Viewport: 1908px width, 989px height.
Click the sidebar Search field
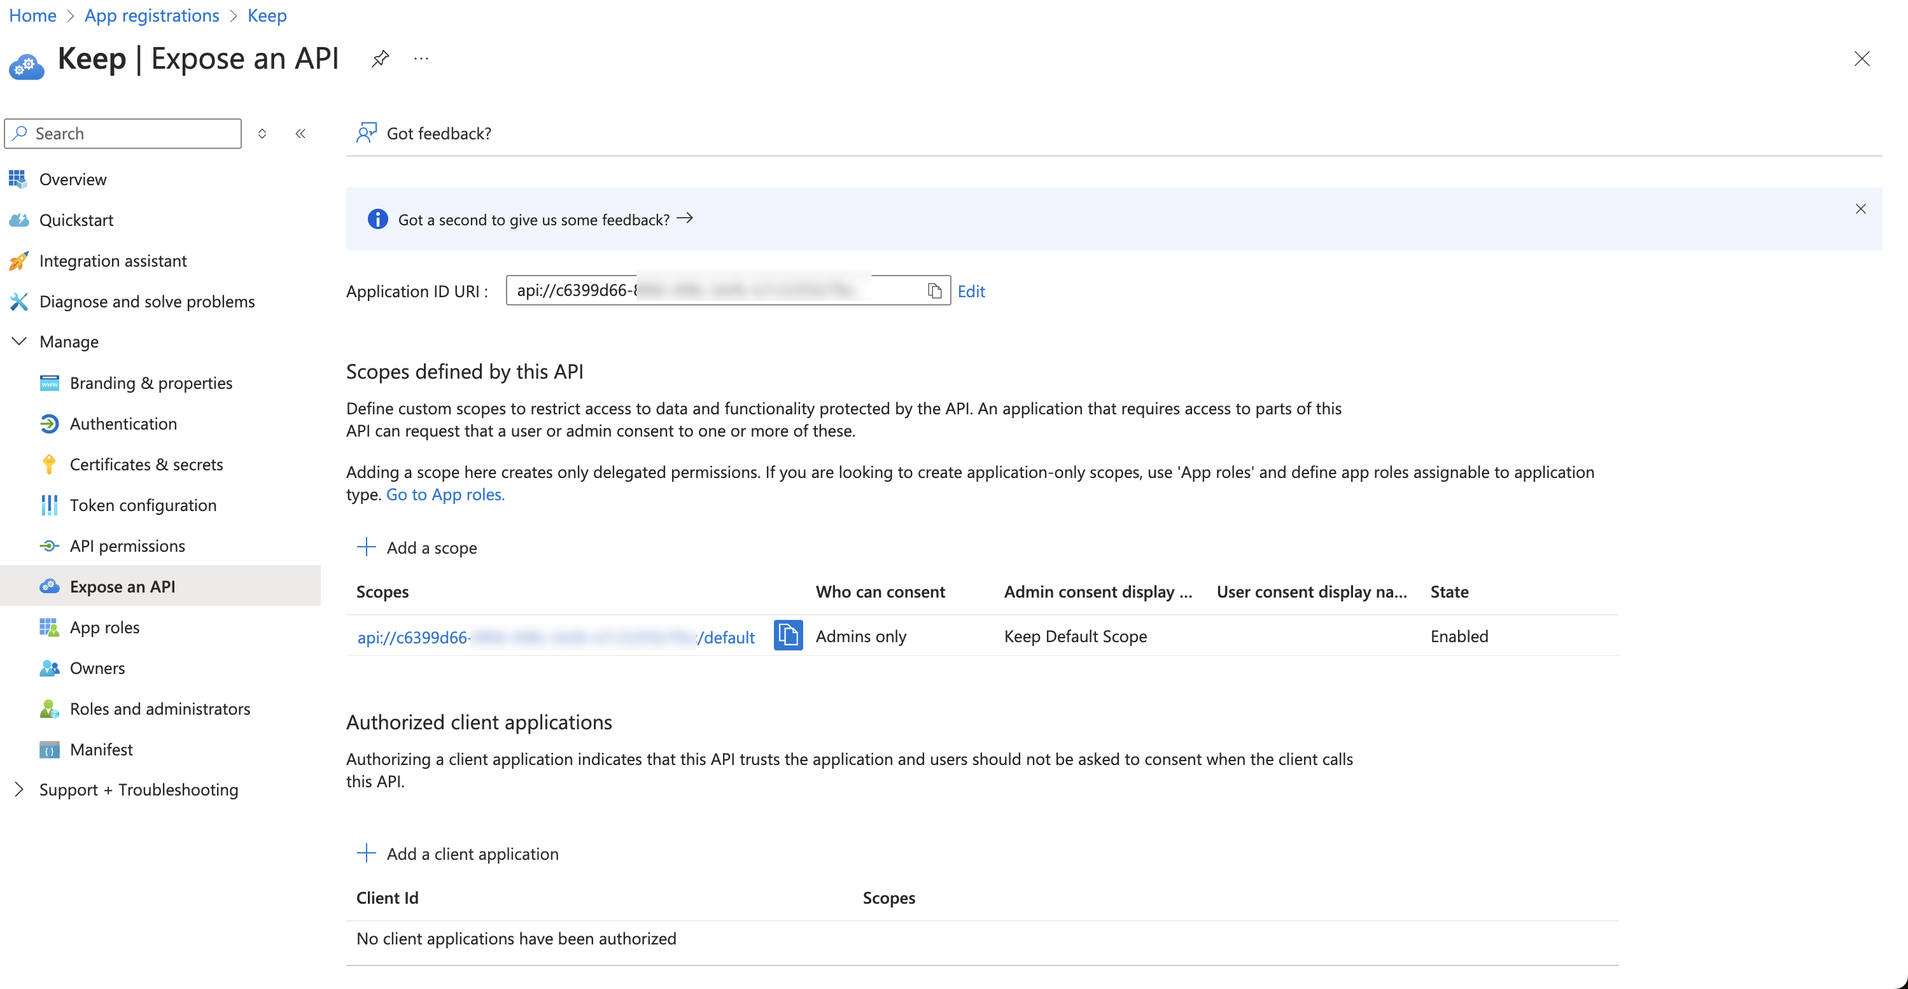[x=123, y=134]
